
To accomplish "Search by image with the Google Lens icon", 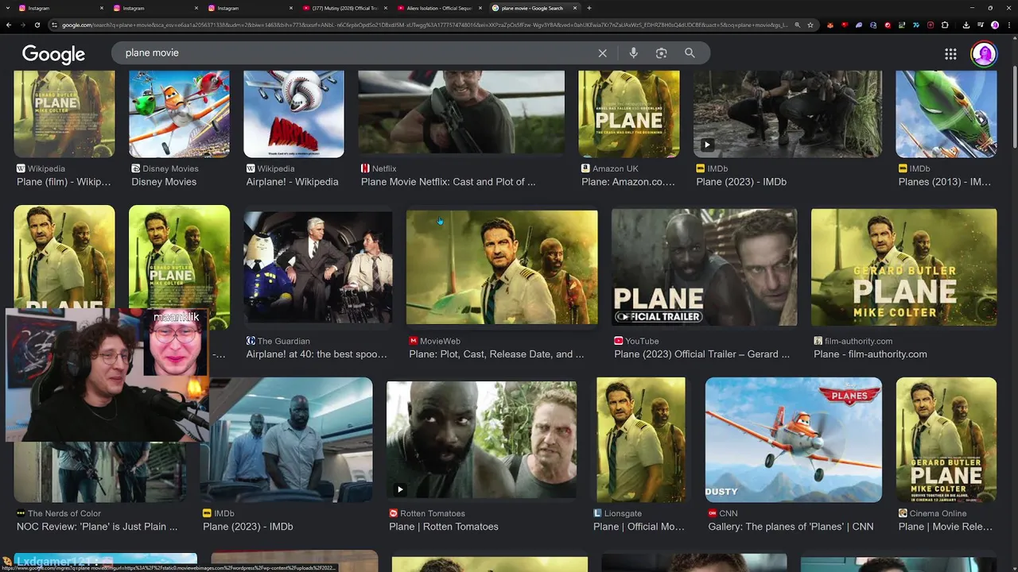I will 661,53.
